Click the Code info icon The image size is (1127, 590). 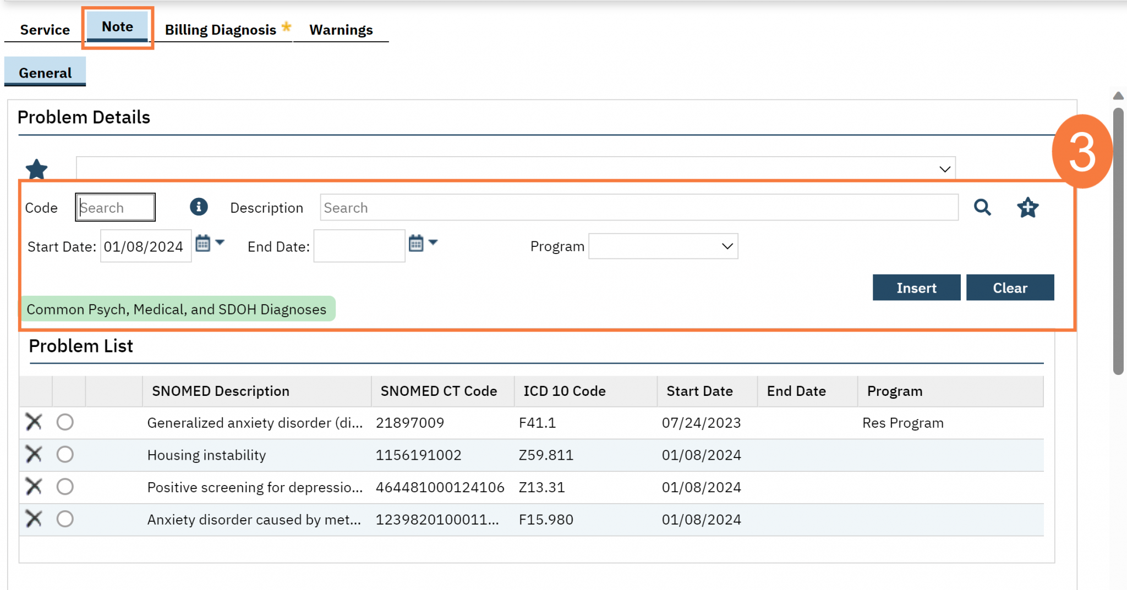pyautogui.click(x=199, y=207)
